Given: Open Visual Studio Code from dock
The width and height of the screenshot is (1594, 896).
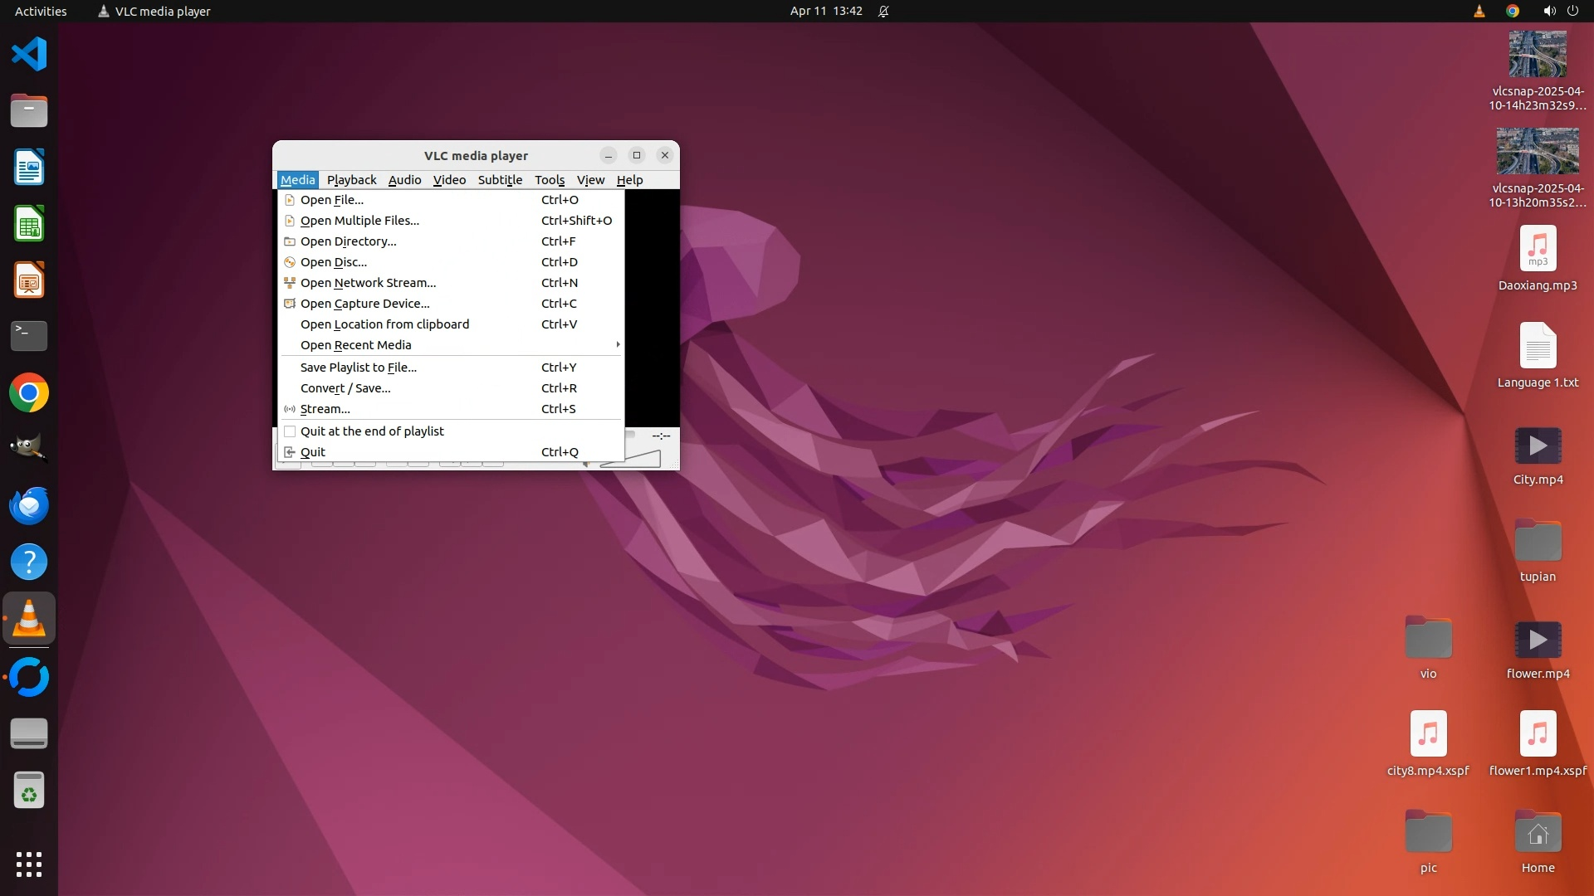Looking at the screenshot, I should point(29,55).
